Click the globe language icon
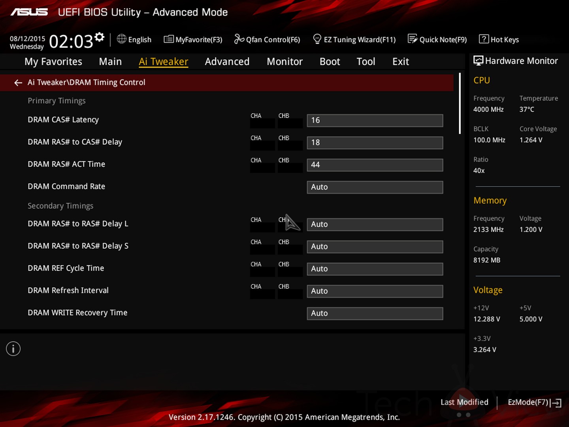 122,39
